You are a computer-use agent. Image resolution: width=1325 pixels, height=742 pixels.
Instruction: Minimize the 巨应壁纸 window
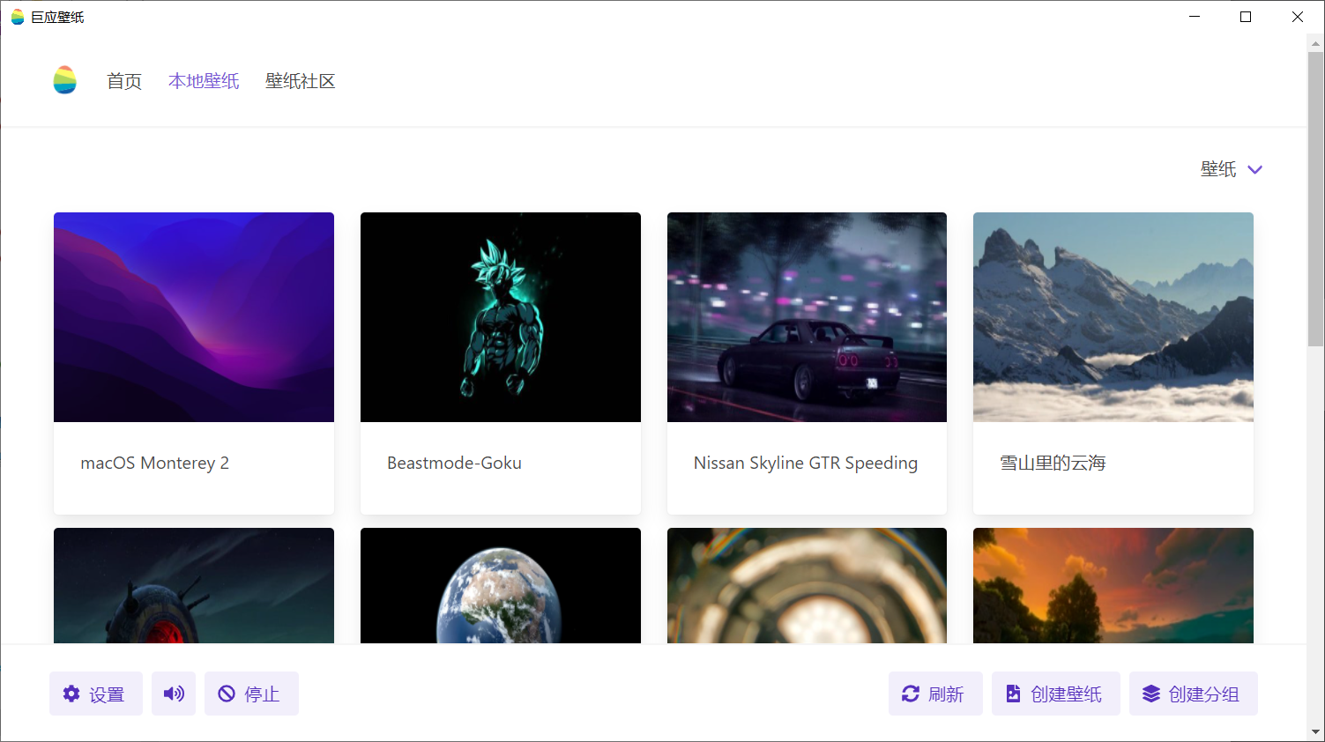(1195, 17)
